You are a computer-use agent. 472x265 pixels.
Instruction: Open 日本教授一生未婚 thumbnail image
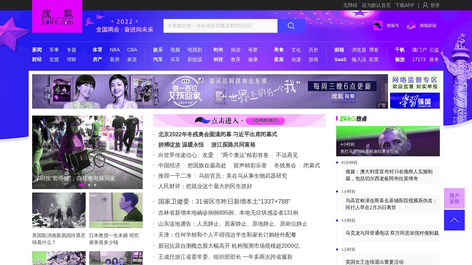(116, 210)
